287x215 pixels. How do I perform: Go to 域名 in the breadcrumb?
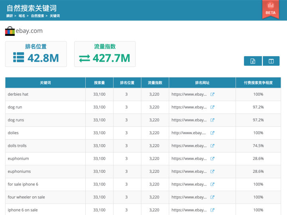(x=22, y=16)
